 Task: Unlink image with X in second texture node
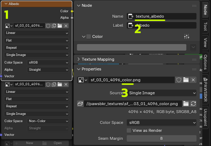(66, 85)
